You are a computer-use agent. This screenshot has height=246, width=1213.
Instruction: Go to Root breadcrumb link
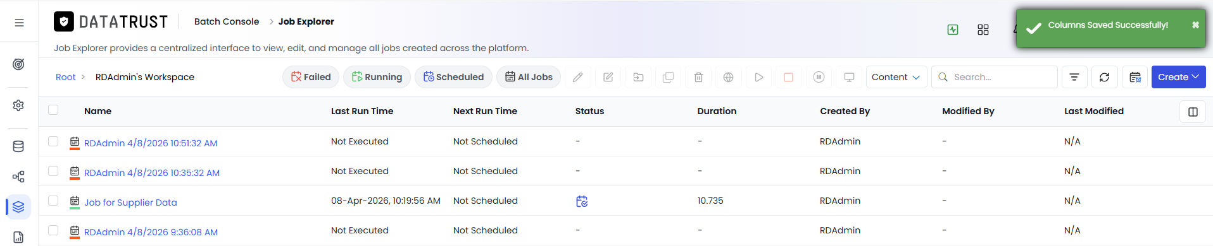[x=65, y=77]
